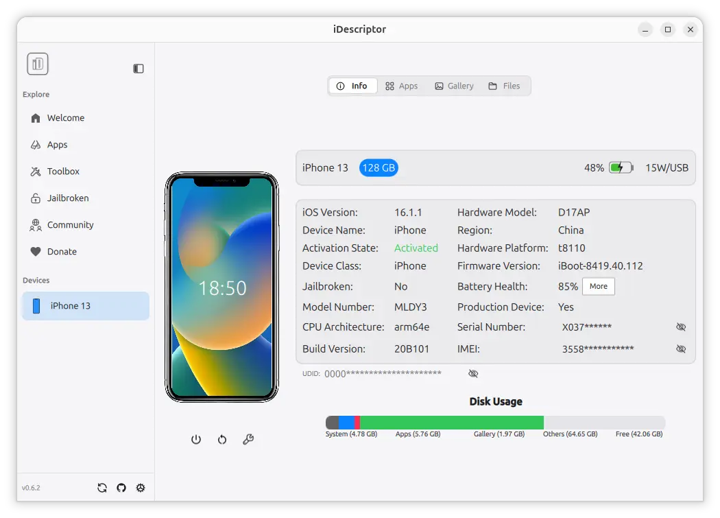
Task: Click the iOS version value 16.1.1
Action: 408,213
